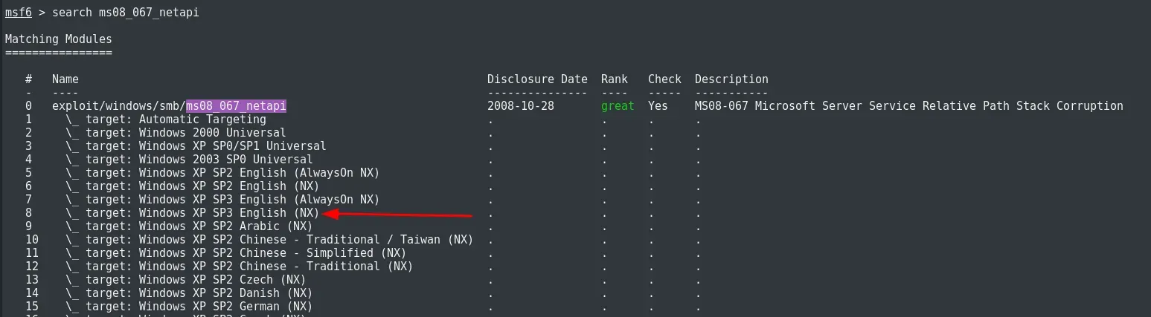
Task: Select Windows XP SP3 English (AlwaysOn NX)
Action: point(222,200)
